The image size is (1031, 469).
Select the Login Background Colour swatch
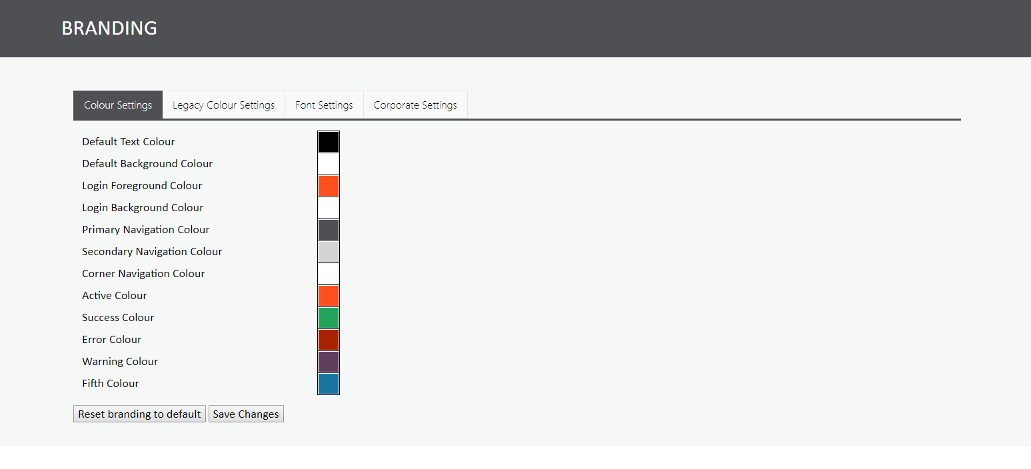pos(329,208)
